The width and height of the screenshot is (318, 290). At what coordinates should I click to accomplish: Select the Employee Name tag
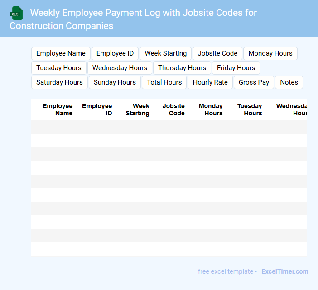click(x=61, y=53)
